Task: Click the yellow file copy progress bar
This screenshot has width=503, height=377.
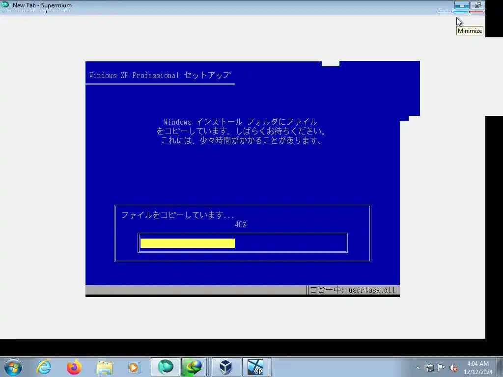Action: click(187, 243)
